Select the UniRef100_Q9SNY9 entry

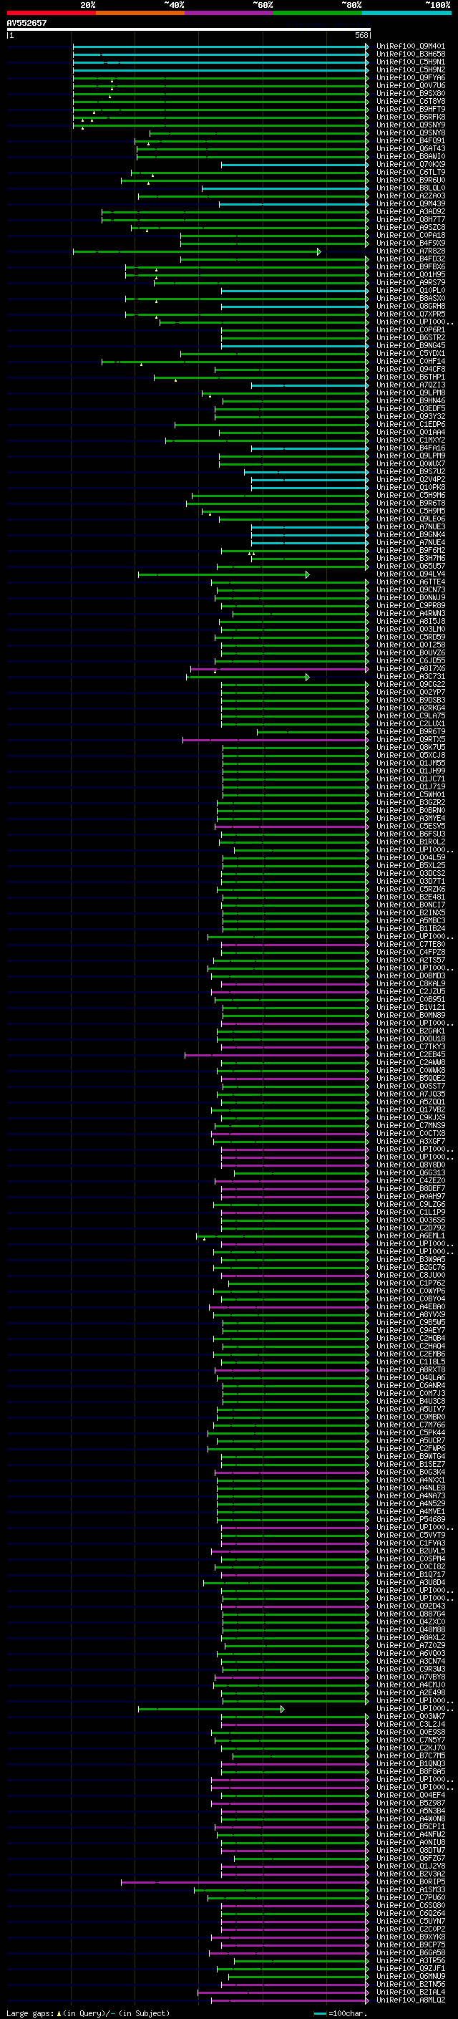(x=410, y=125)
